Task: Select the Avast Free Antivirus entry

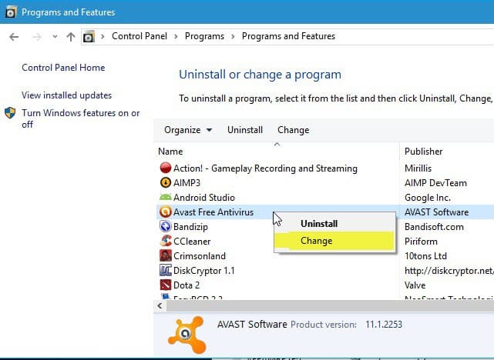Action: [213, 212]
